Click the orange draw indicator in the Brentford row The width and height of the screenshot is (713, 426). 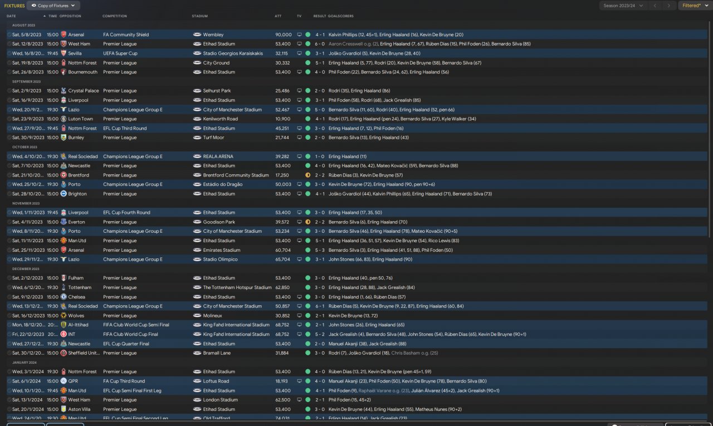point(307,175)
